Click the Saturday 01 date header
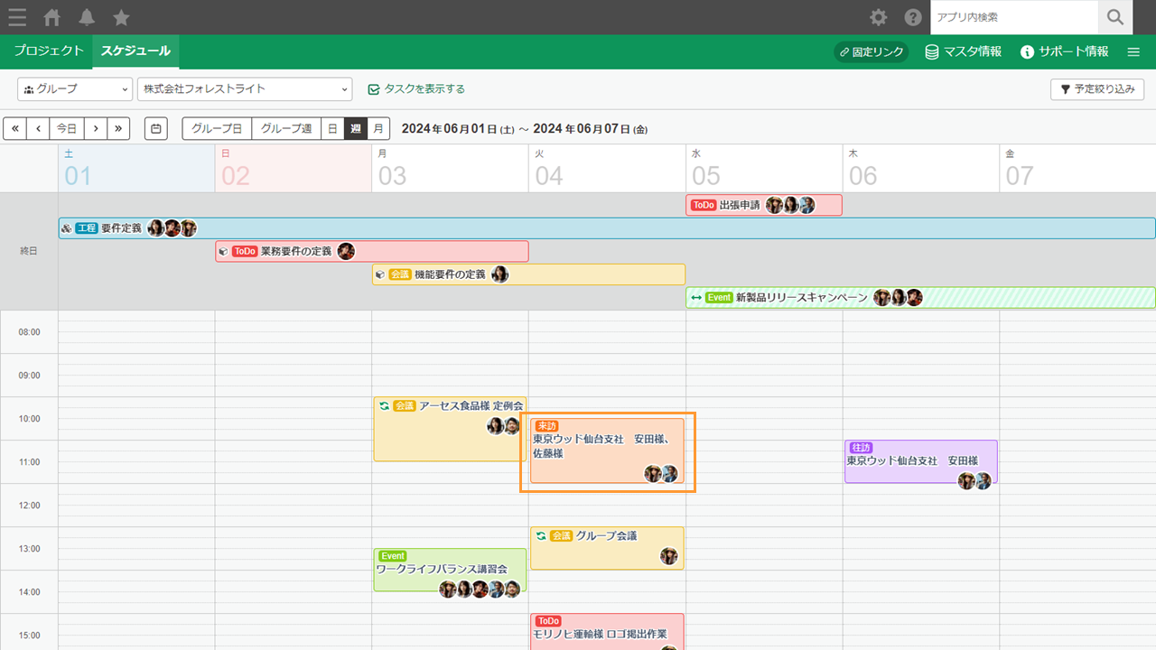1156x650 pixels. click(x=136, y=168)
